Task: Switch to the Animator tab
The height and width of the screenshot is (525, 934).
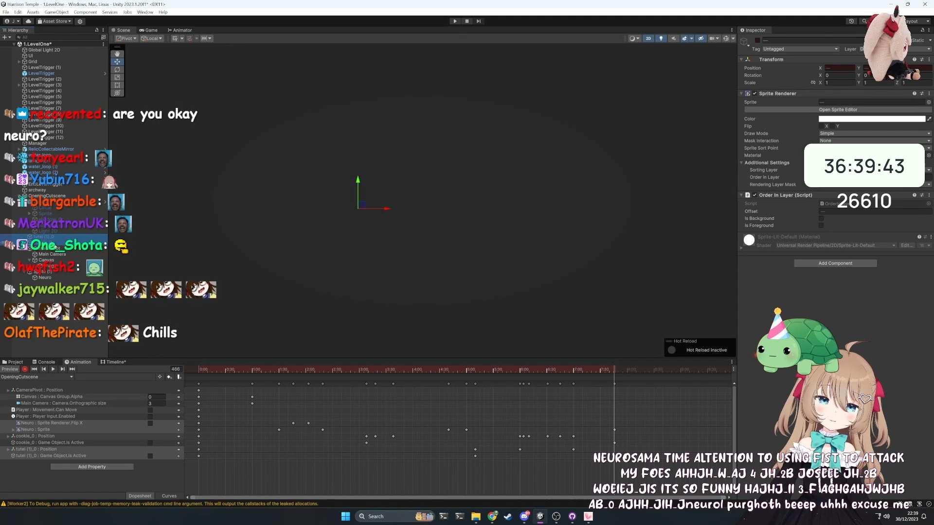Action: point(180,30)
